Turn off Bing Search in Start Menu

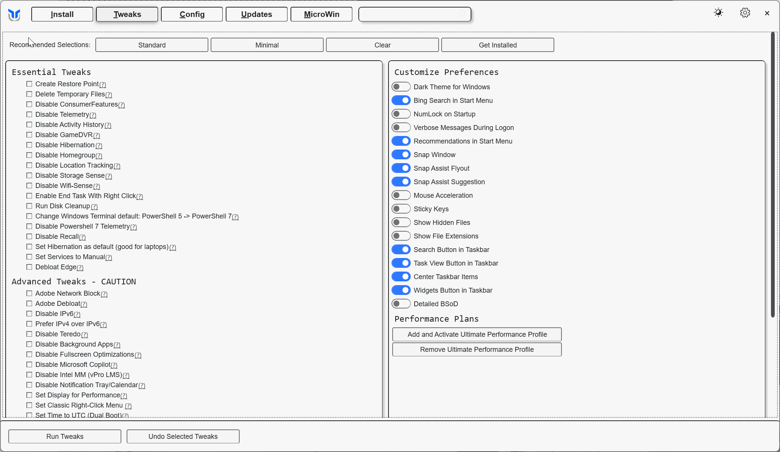[401, 101]
